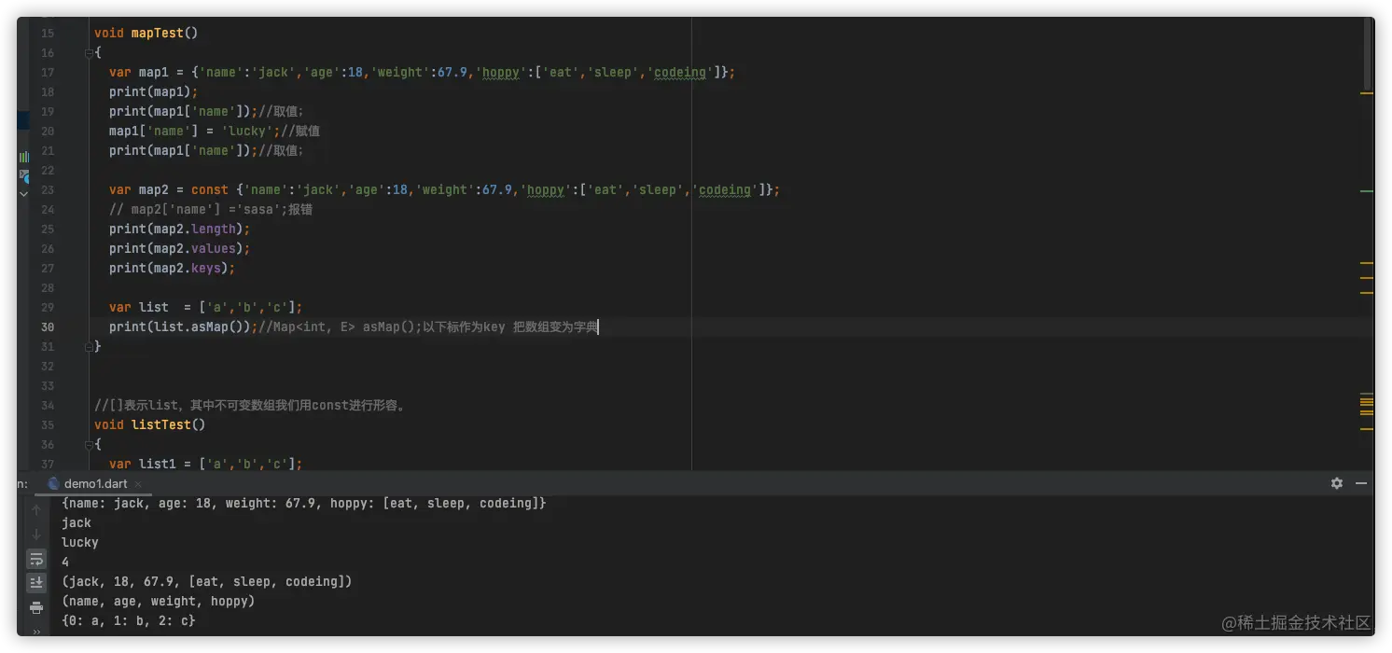Viewport: 1392px width, 653px height.
Task: Click the green marker in error stripe
Action: (x=1367, y=190)
